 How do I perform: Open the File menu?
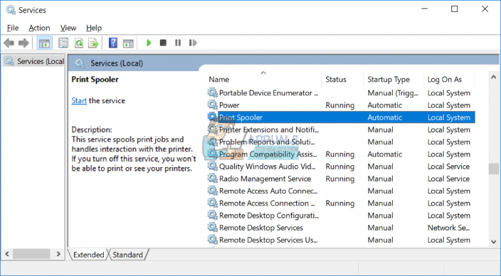pos(13,28)
